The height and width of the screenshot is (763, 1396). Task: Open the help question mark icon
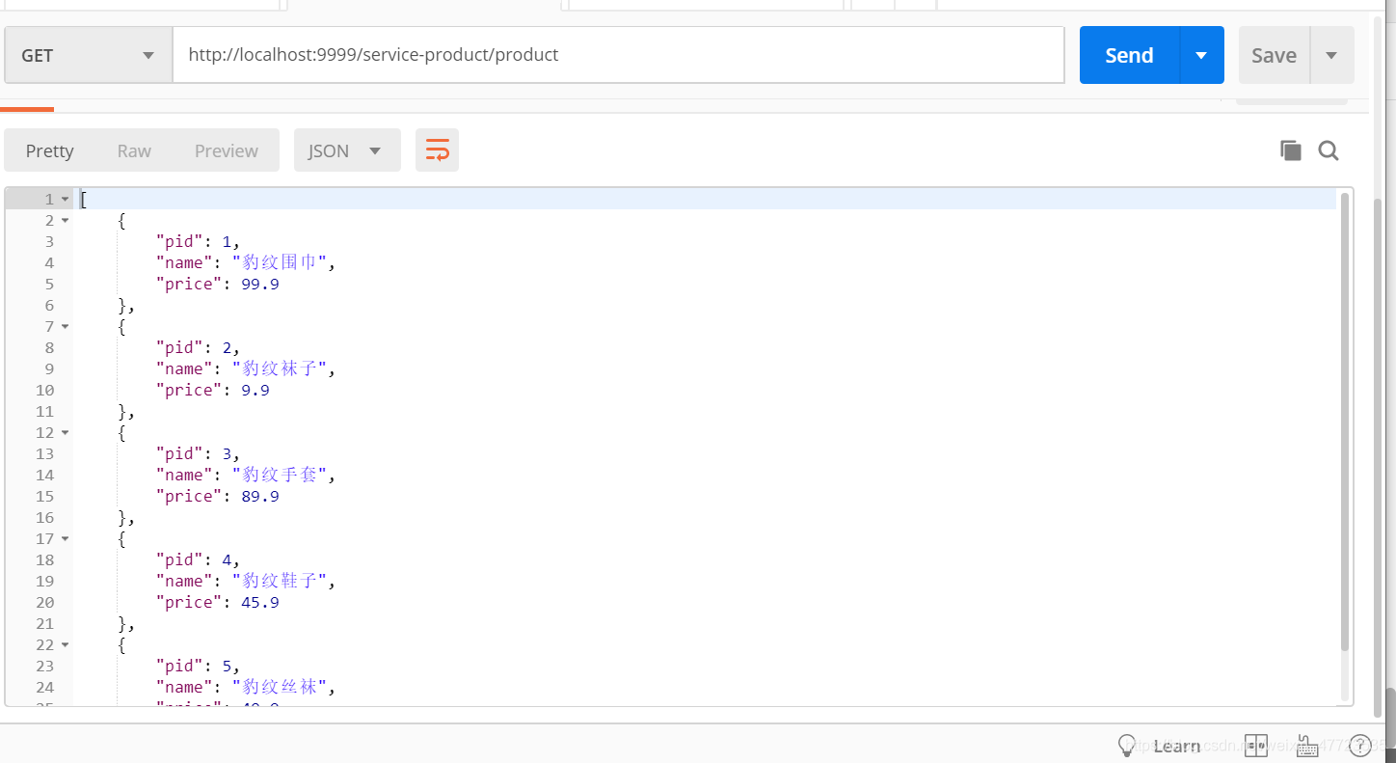pyautogui.click(x=1359, y=745)
